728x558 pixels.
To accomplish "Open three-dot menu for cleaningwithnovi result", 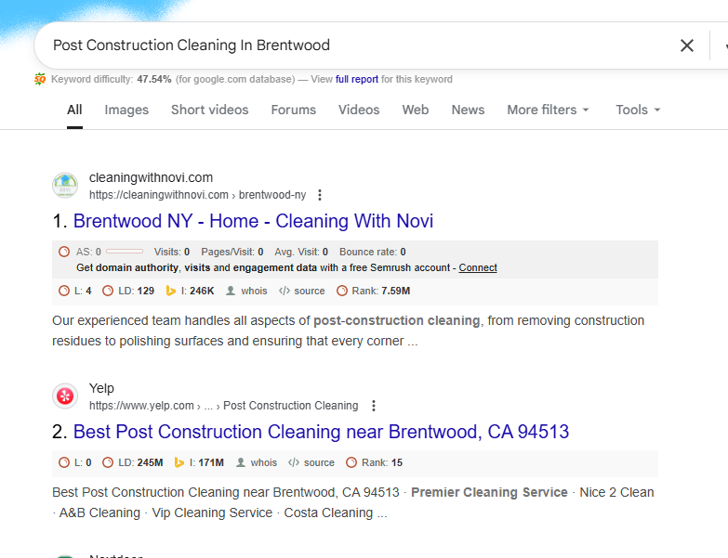I will (x=320, y=195).
